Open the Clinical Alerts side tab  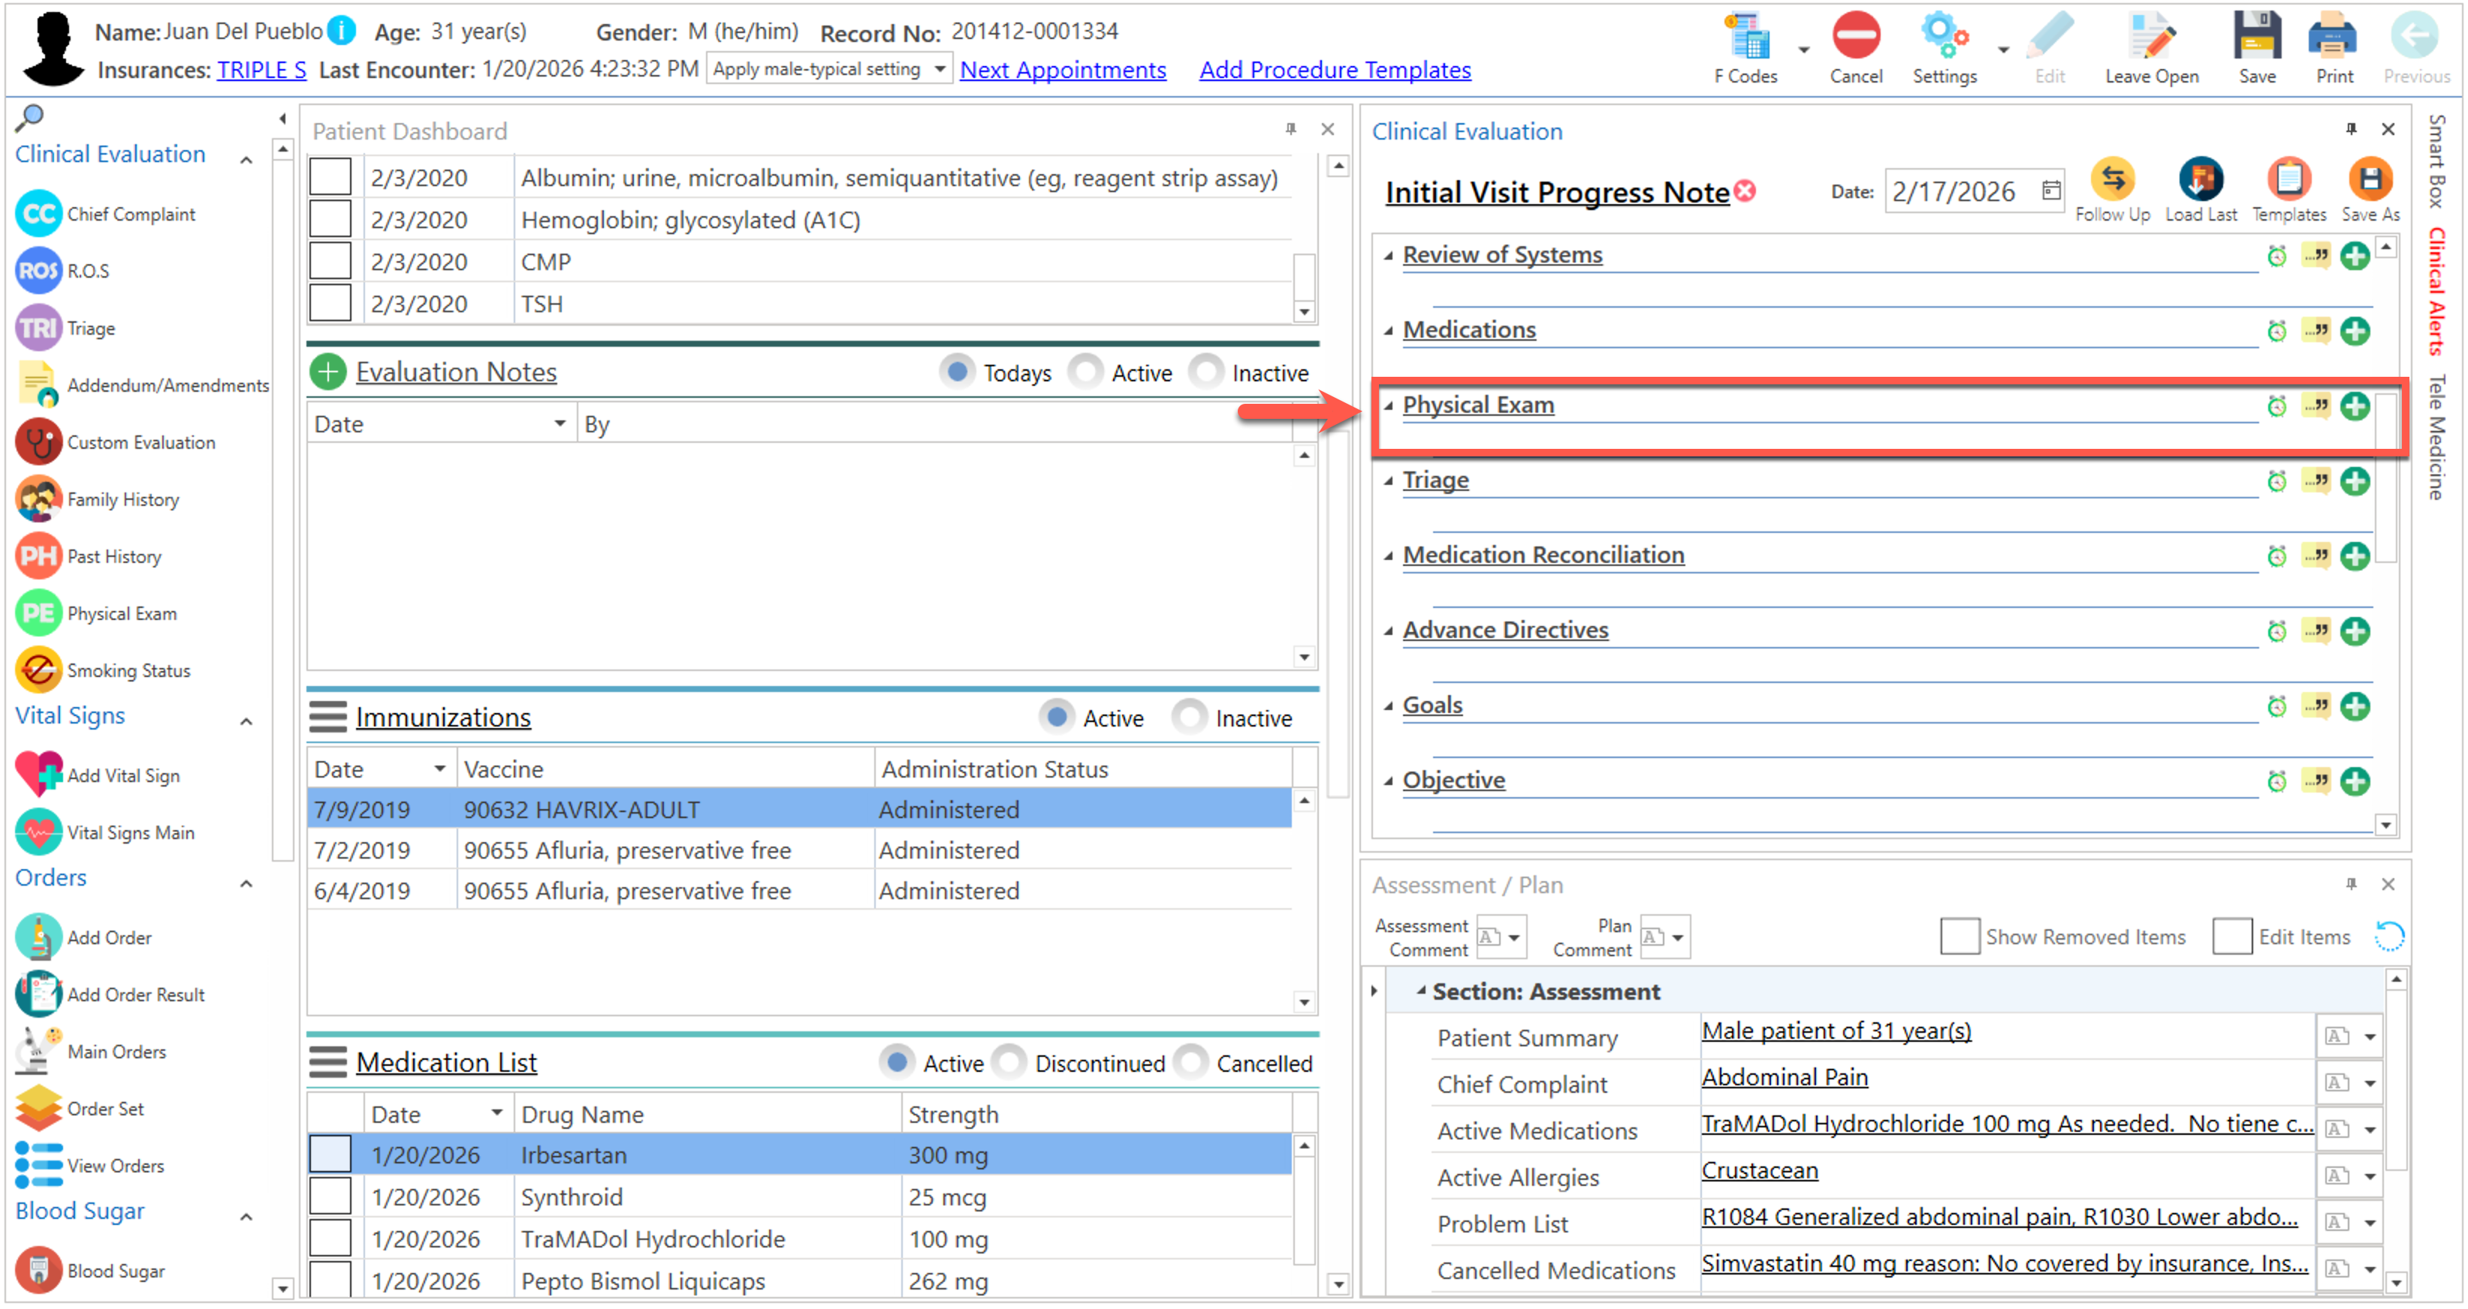(2436, 290)
